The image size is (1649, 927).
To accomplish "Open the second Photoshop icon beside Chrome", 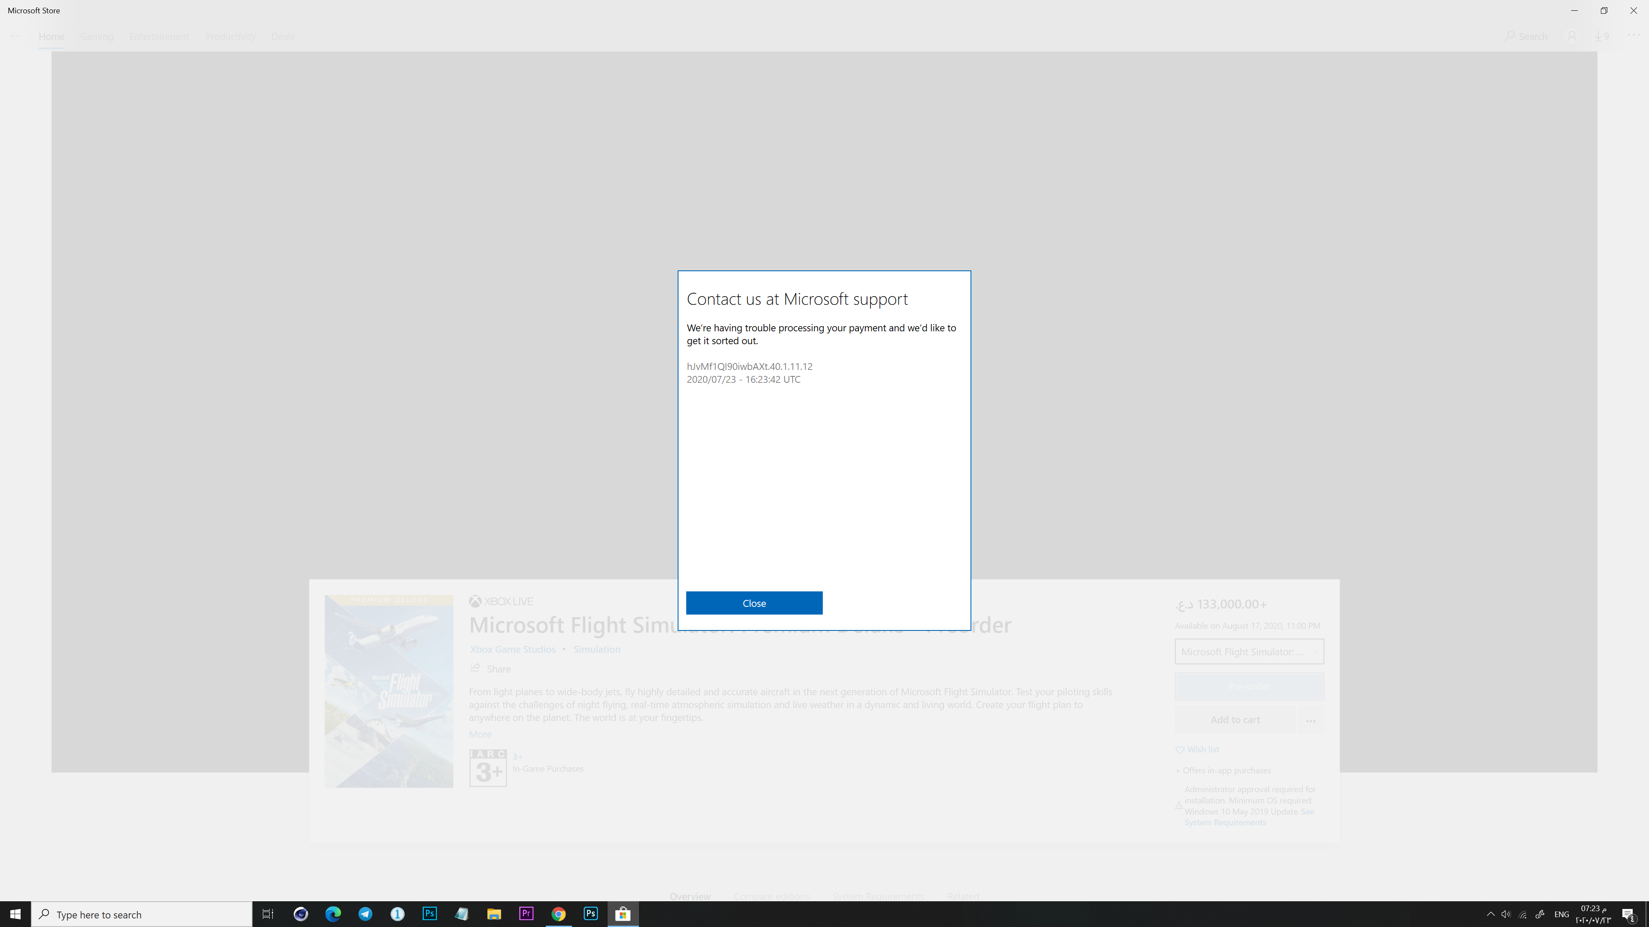I will pos(591,914).
